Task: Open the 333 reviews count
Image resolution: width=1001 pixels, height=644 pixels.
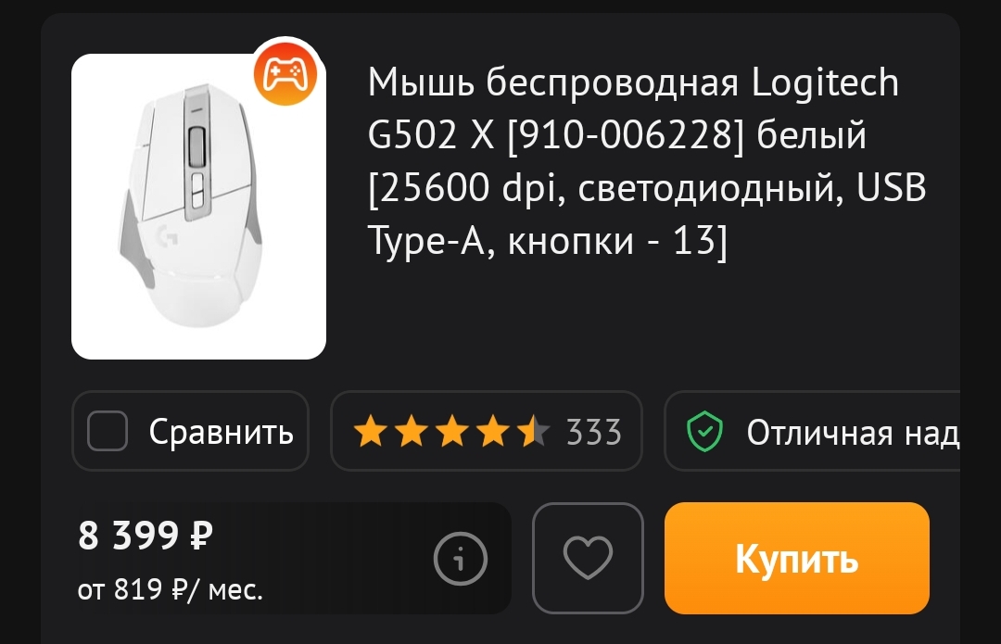Action: 594,432
